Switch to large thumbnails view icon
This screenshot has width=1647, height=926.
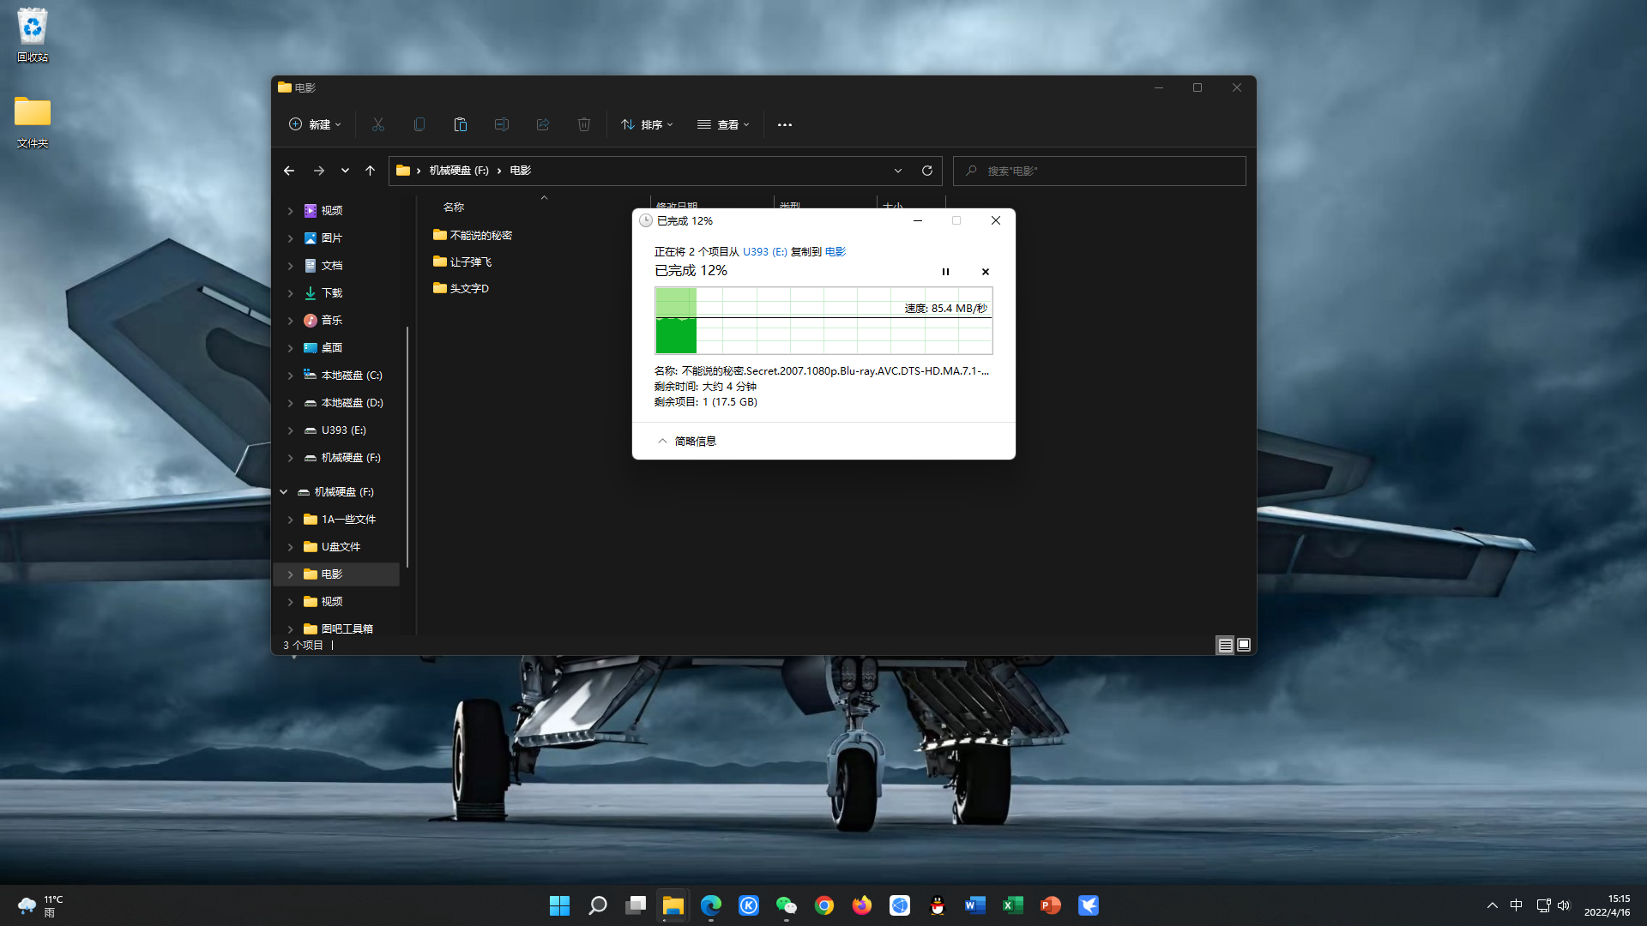point(1244,645)
